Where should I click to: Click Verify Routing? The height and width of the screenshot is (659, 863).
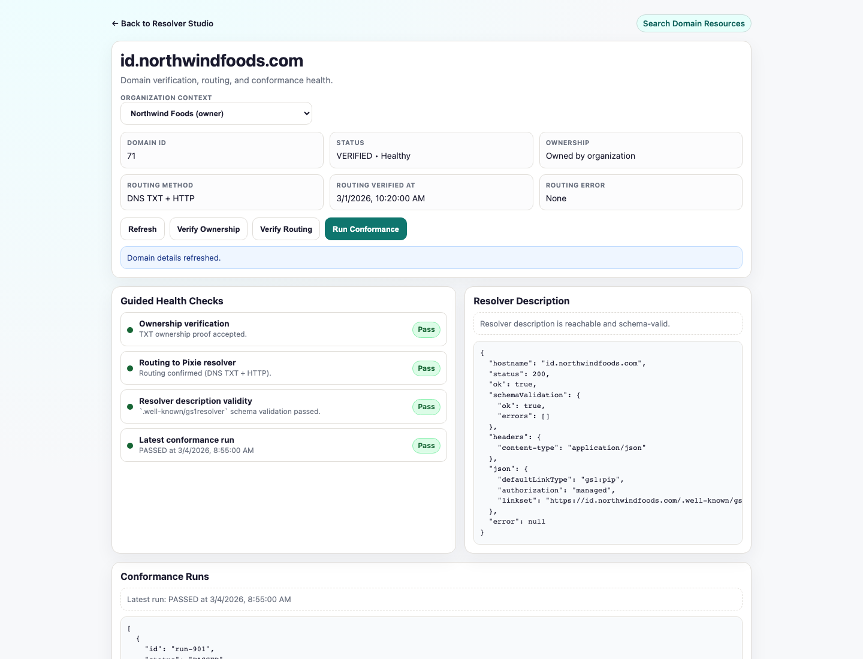tap(286, 229)
